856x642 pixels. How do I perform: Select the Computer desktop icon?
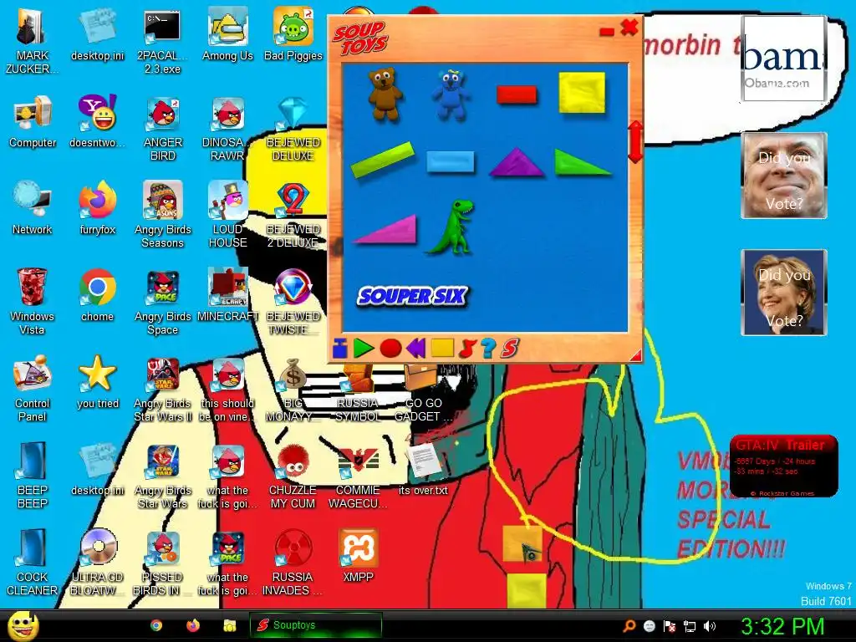click(33, 122)
